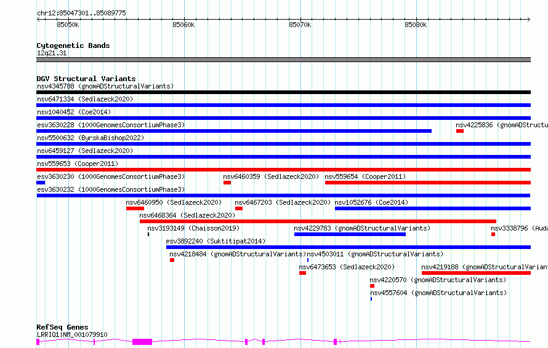The image size is (548, 348).
Task: Click the right arrow of the ruler
Action: click(x=528, y=20)
